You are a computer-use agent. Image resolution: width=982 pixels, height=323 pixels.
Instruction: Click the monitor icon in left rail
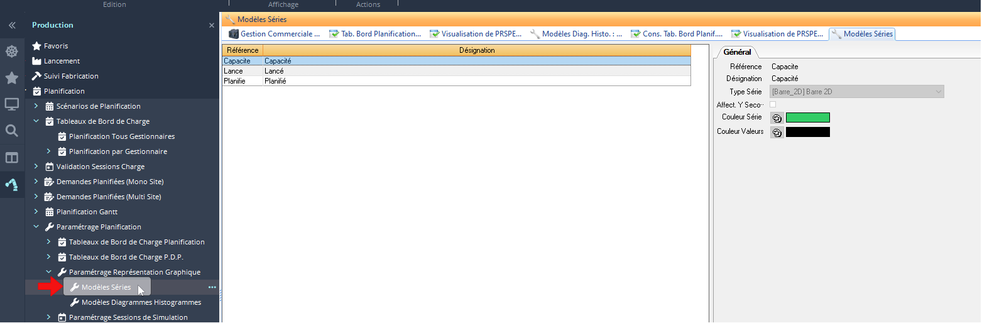(11, 104)
